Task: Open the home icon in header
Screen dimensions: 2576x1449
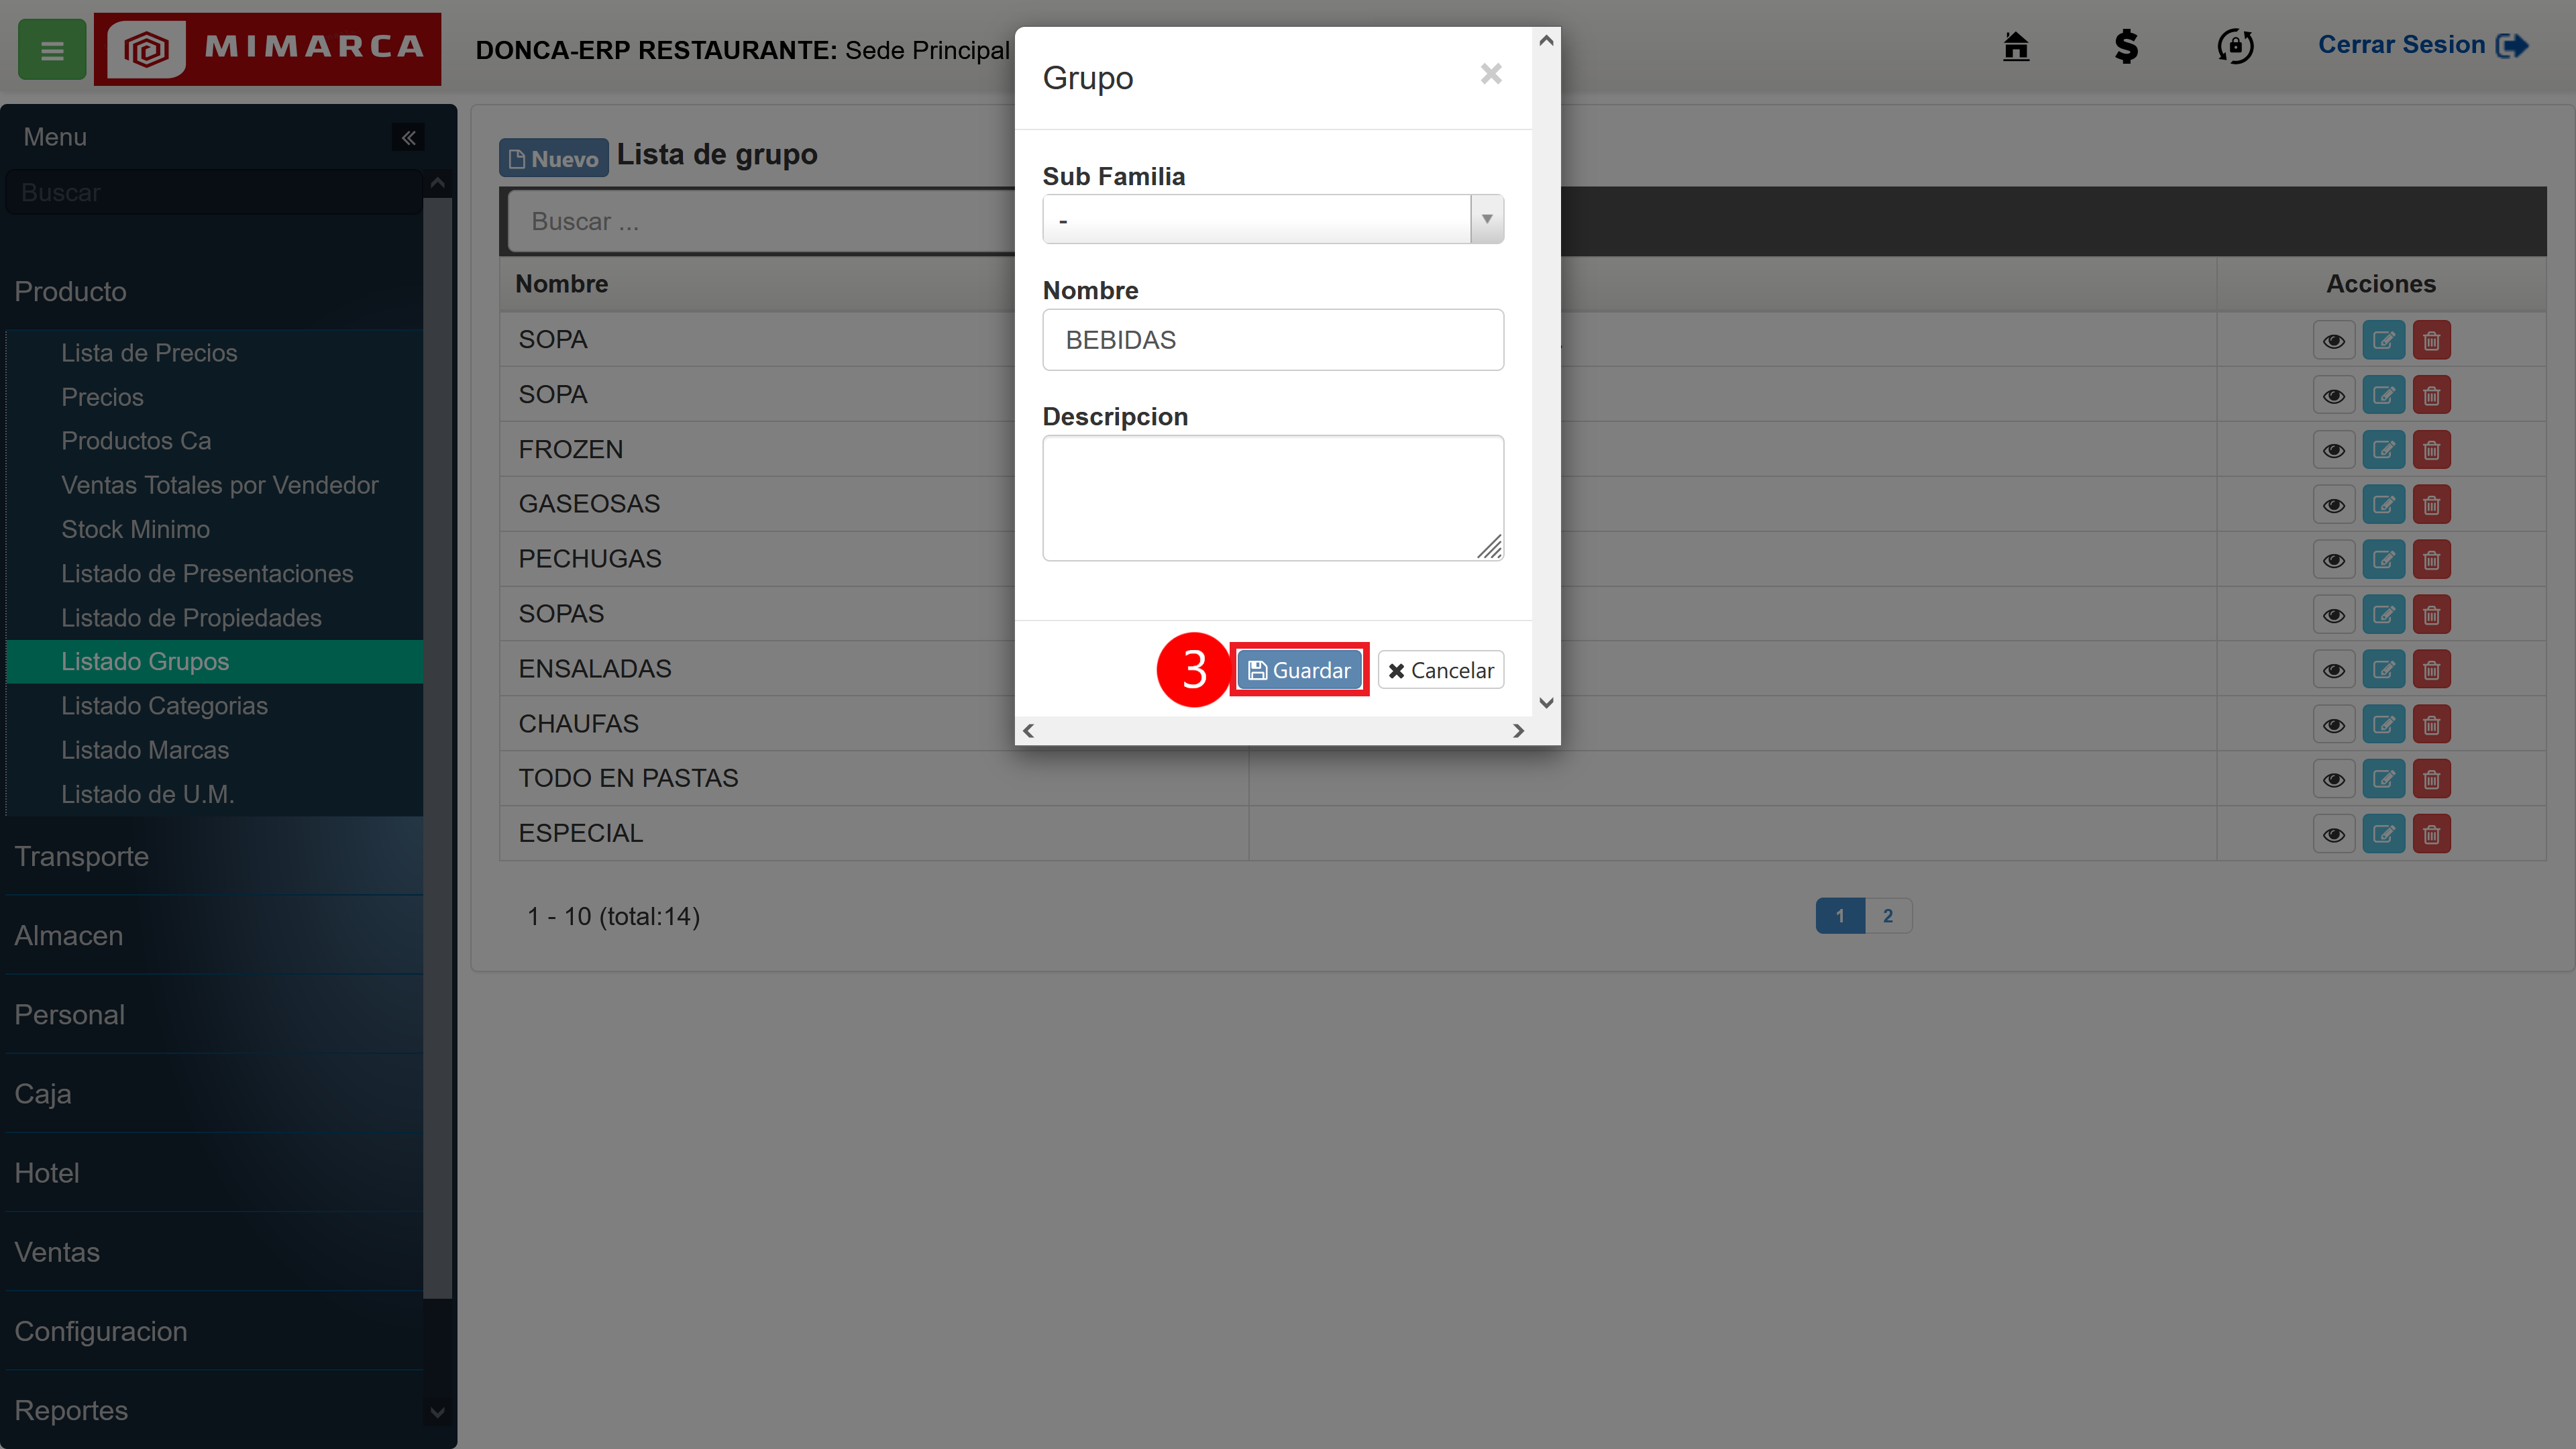Action: click(2016, 46)
